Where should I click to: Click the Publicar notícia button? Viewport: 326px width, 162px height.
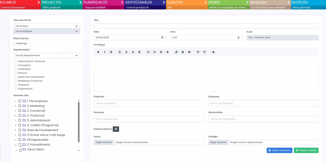[x=306, y=150]
